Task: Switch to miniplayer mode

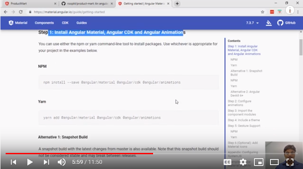Action: click(259, 162)
